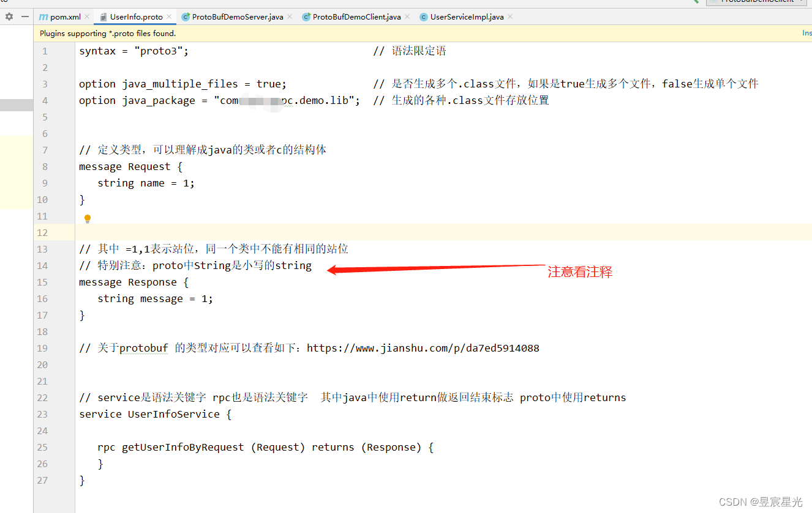Click Install in the proto plugins banner
The height and width of the screenshot is (513, 812).
point(807,32)
